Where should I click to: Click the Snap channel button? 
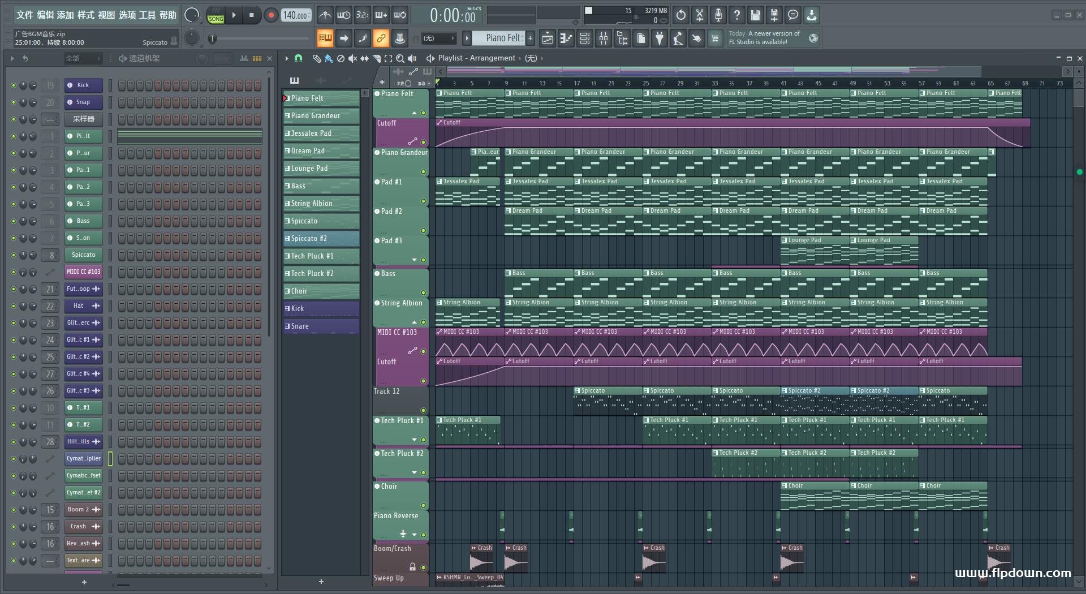click(83, 102)
